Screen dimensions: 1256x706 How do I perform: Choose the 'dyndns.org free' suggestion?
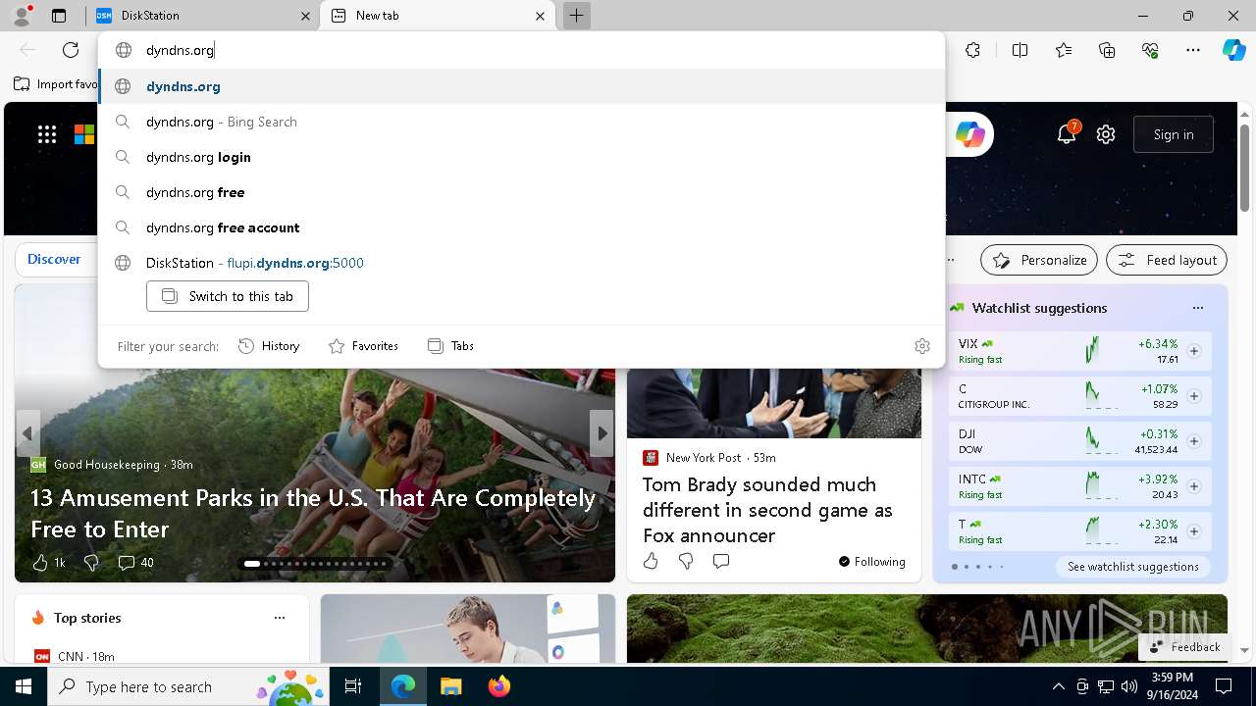pyautogui.click(x=521, y=192)
